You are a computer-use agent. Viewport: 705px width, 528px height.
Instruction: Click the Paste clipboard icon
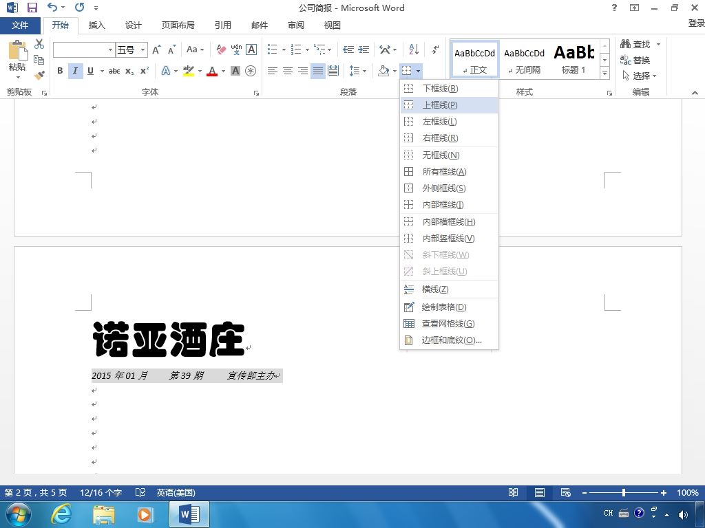click(x=17, y=50)
